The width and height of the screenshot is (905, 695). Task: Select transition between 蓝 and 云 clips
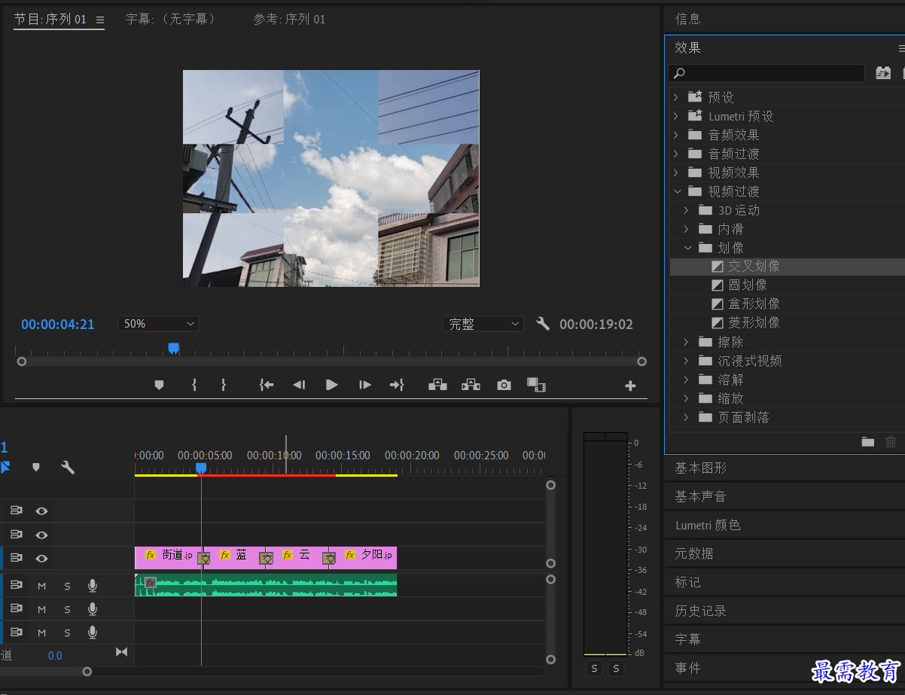click(267, 558)
